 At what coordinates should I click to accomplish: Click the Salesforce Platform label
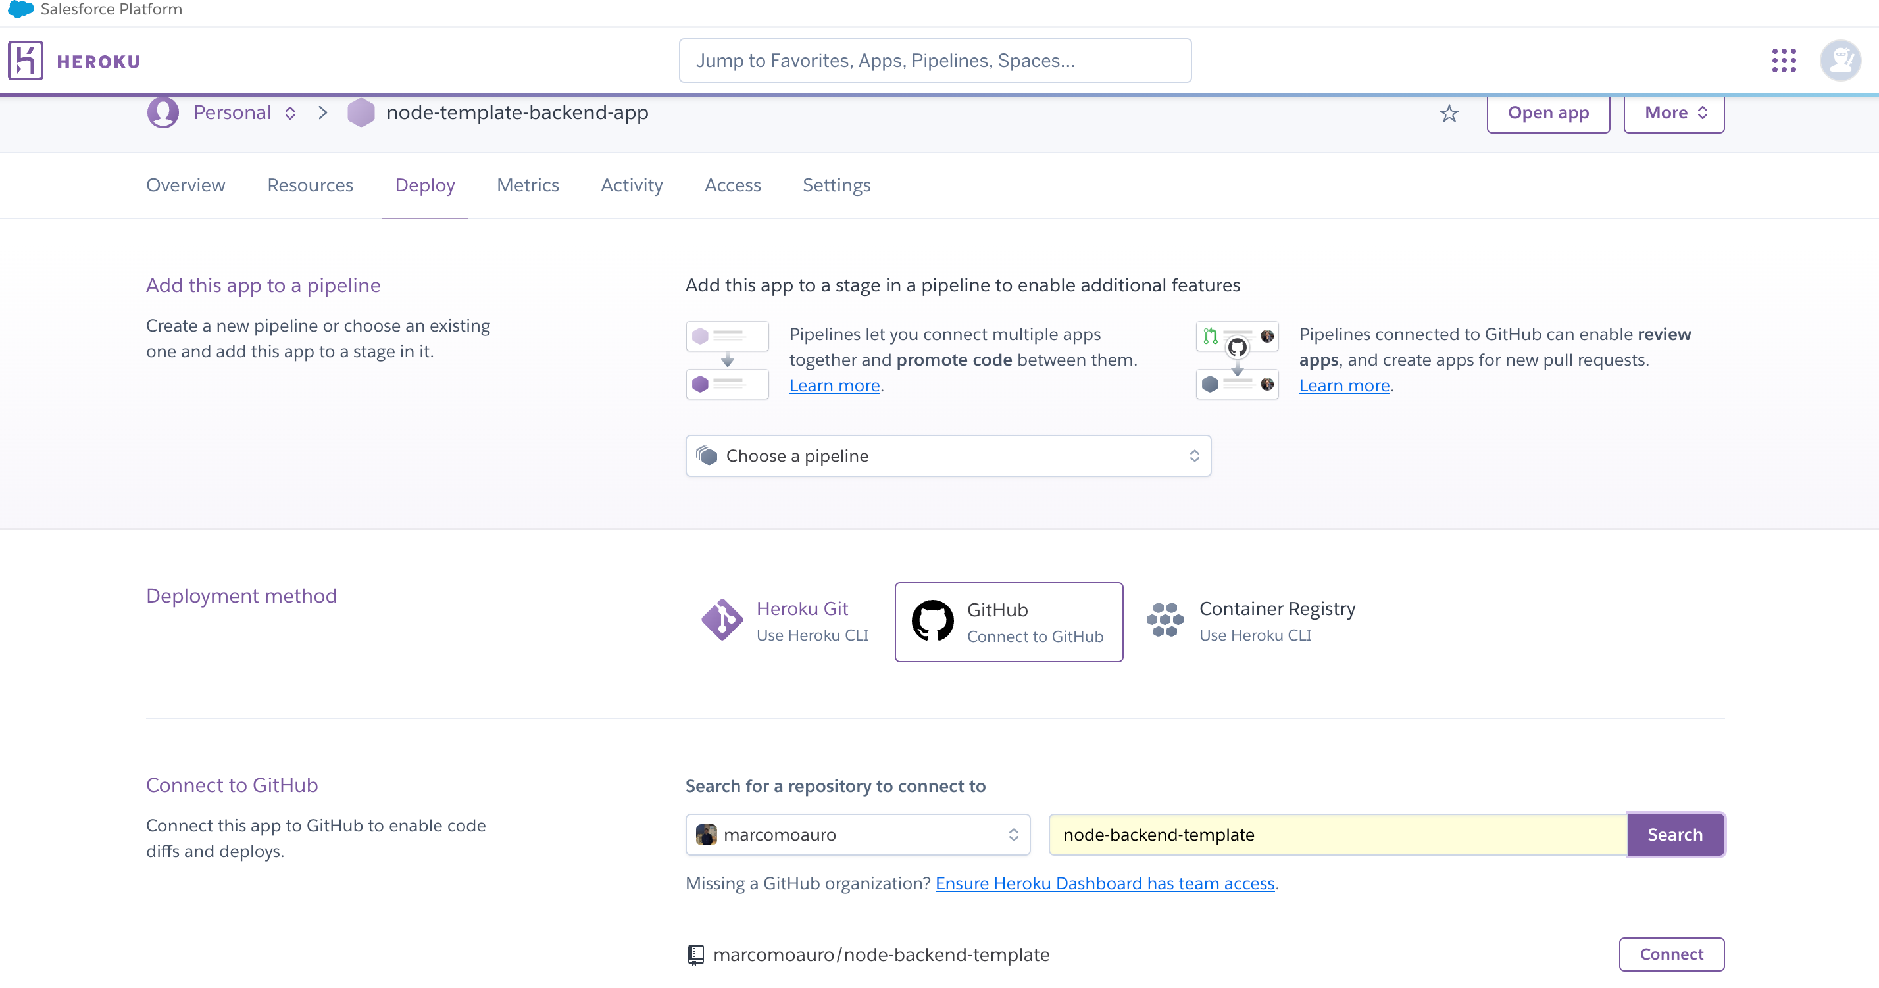[x=112, y=9]
